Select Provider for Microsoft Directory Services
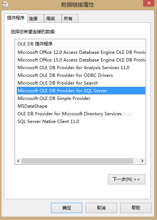 click(x=81, y=113)
